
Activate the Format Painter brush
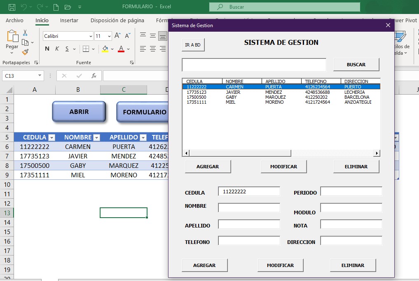pyautogui.click(x=25, y=52)
